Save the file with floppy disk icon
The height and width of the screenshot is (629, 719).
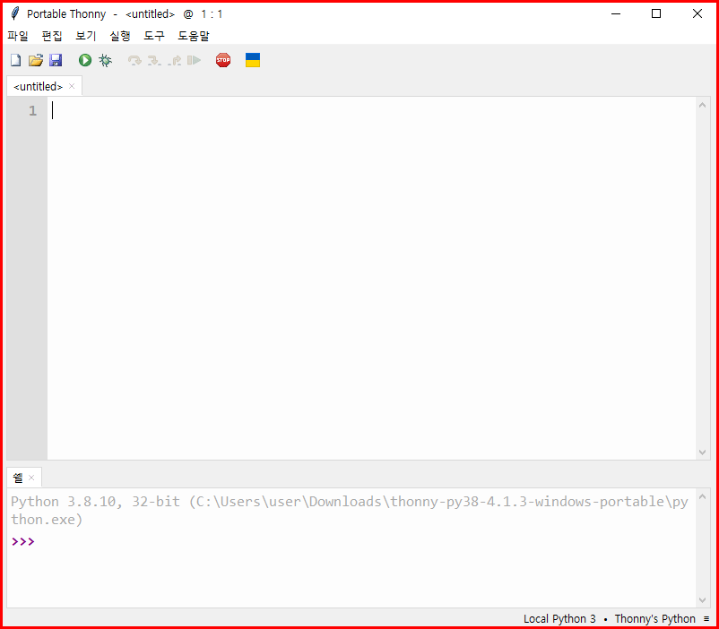56,60
